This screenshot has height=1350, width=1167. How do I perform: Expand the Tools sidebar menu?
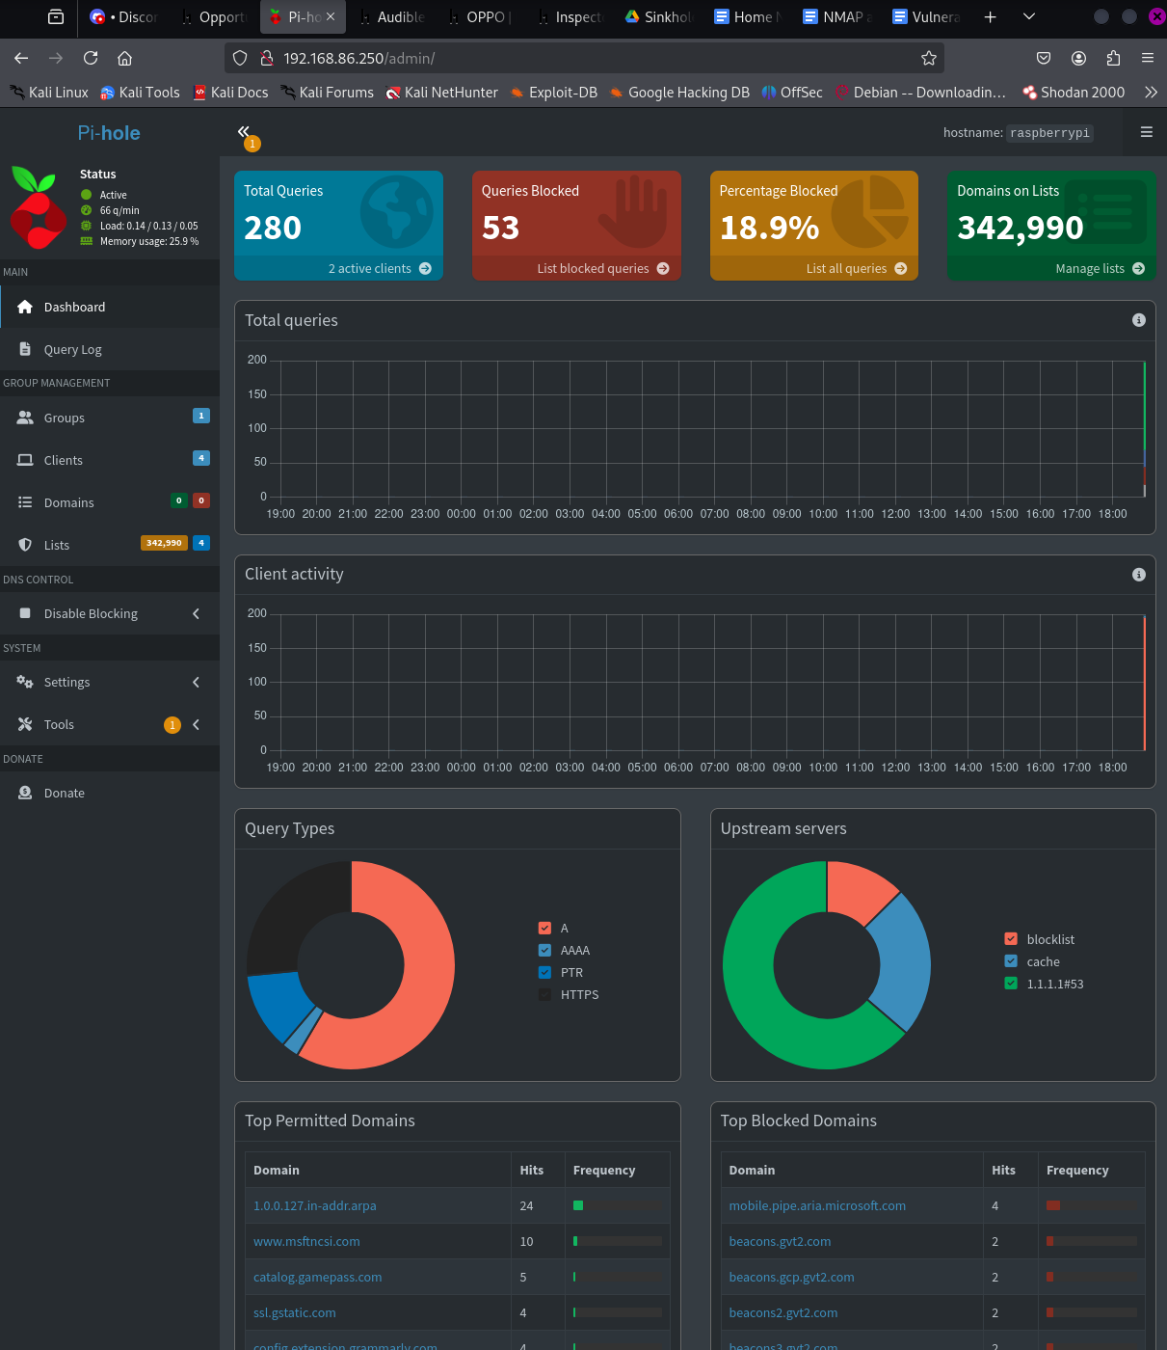(59, 724)
